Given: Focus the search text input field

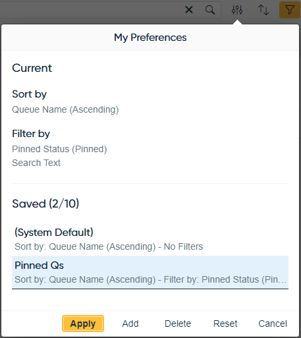Looking at the screenshot, I should pos(90,10).
